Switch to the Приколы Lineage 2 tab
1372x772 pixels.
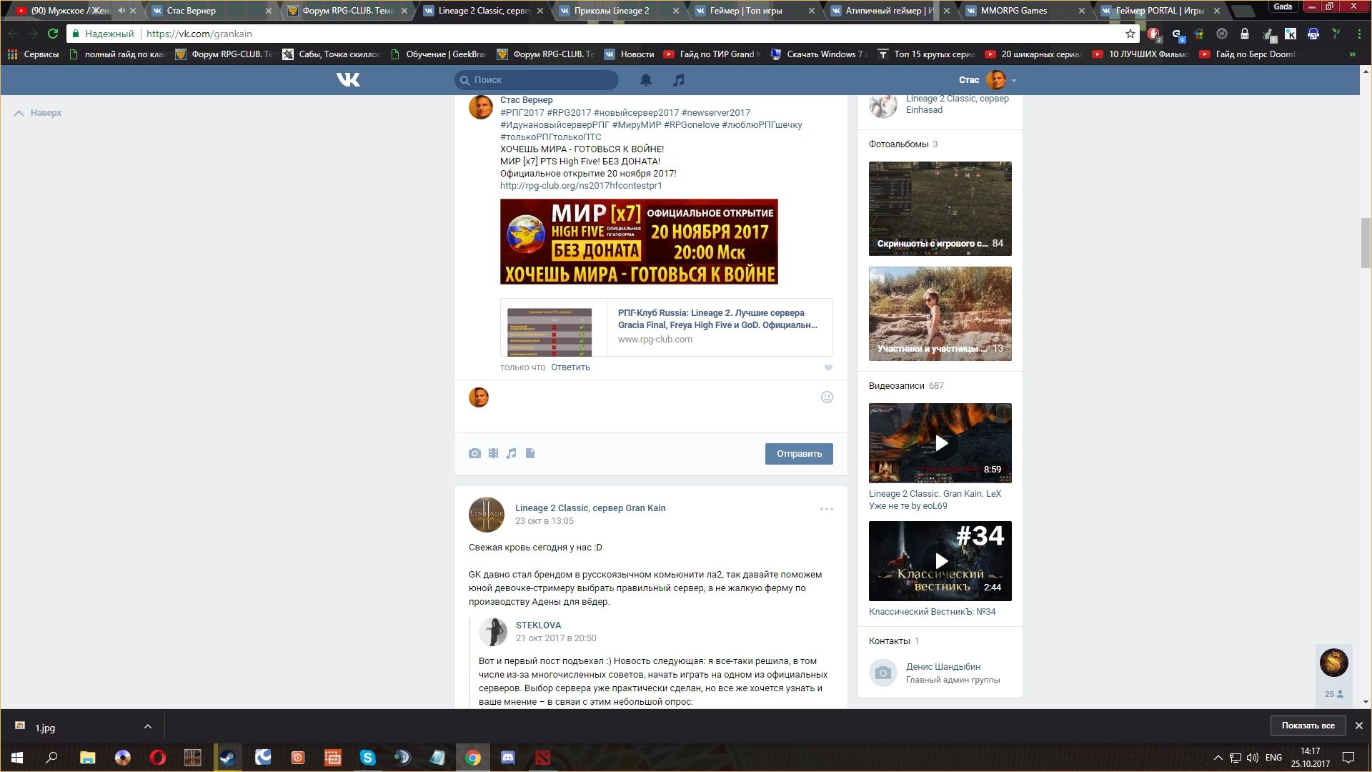pyautogui.click(x=612, y=11)
